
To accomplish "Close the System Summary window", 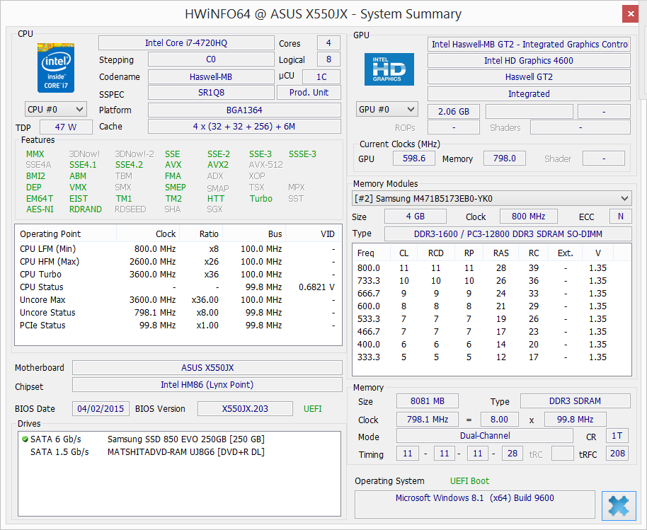I will [631, 14].
